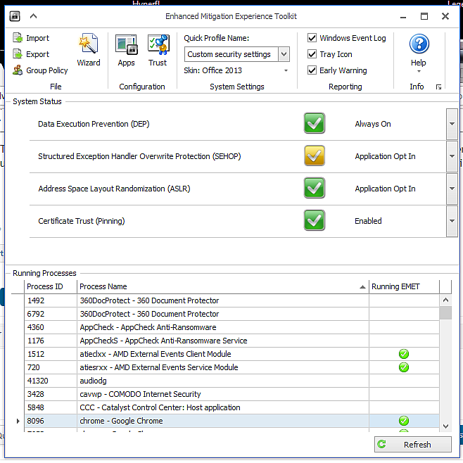Click EMET running icon for atieclxx

tap(404, 354)
